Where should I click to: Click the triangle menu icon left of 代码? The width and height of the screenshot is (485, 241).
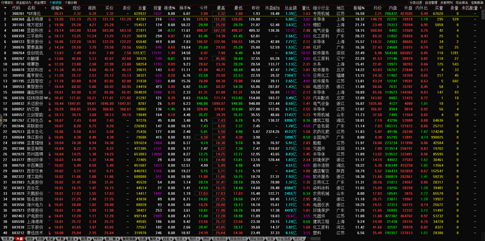coord(5,8)
